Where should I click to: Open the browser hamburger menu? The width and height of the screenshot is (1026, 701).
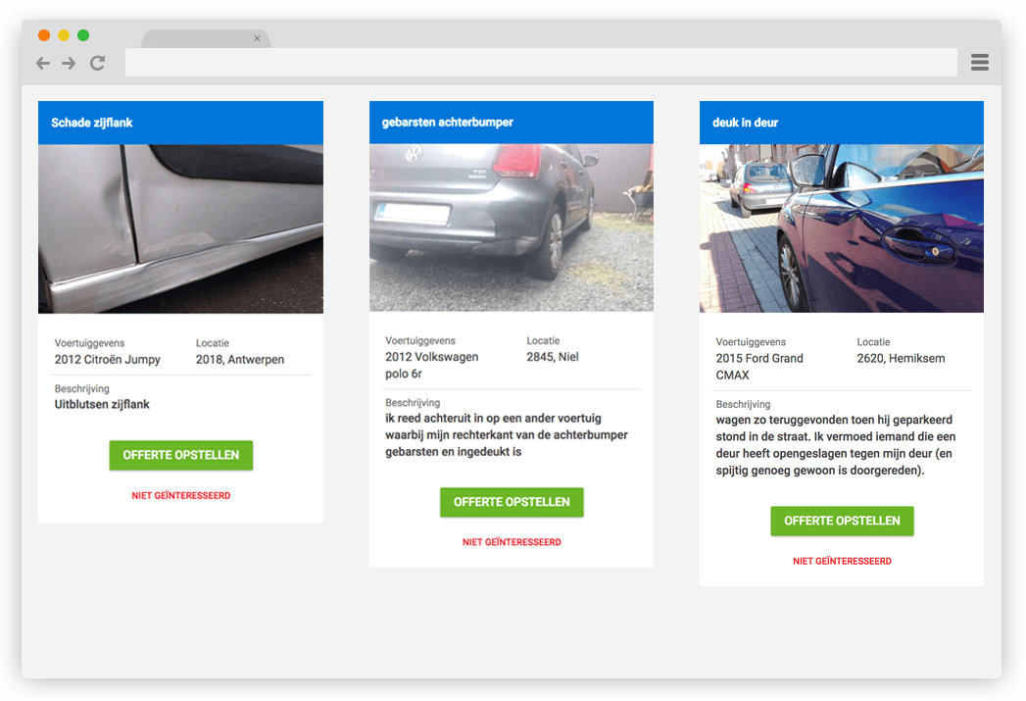[x=980, y=62]
